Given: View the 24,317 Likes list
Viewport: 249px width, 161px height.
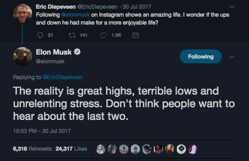Looking at the screenshot, I should pyautogui.click(x=71, y=149).
